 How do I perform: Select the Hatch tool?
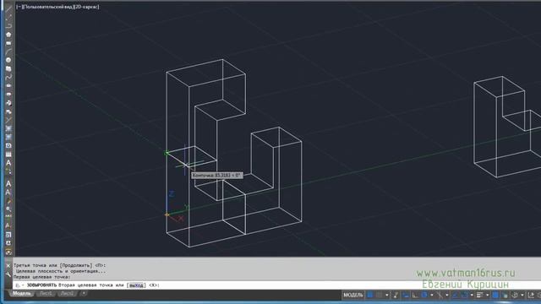click(8, 128)
